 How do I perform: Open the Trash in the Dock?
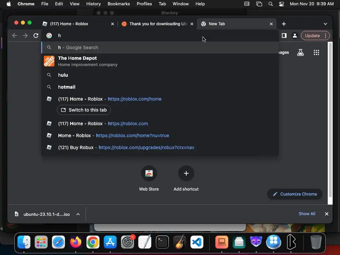tap(316, 242)
